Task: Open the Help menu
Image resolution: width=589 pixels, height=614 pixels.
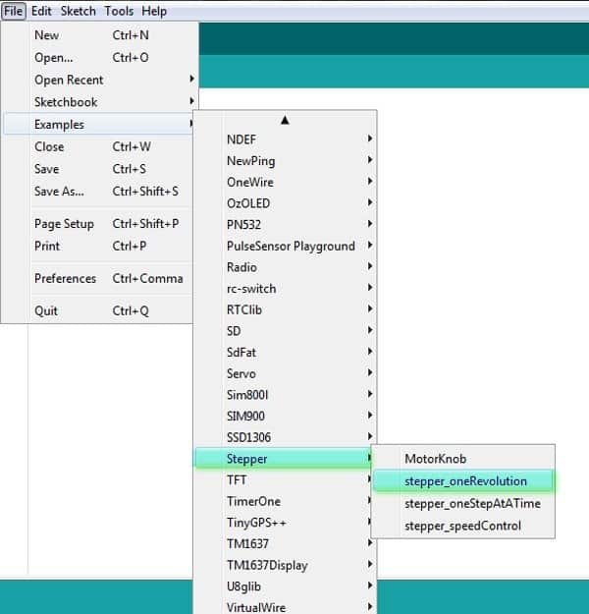Action: pyautogui.click(x=154, y=11)
